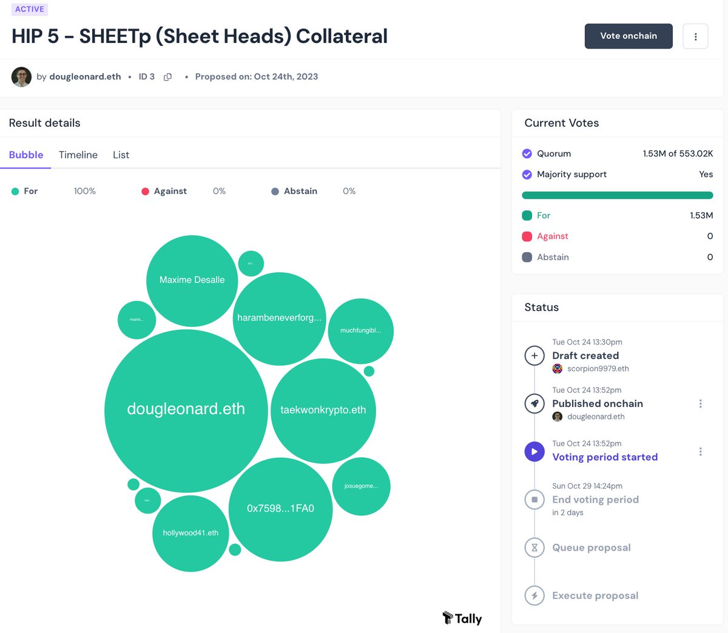This screenshot has width=728, height=633.
Task: Click the Majority support checkmark icon
Action: pos(527,175)
